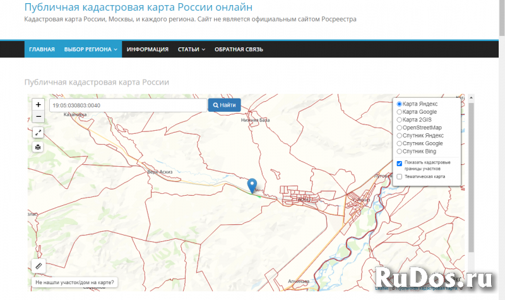Screen dimensions: 505x300
Task: Choose OpenStreetMap as map layer
Action: coord(399,128)
